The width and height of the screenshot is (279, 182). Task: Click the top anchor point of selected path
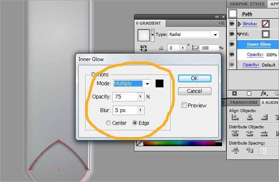(59, 140)
